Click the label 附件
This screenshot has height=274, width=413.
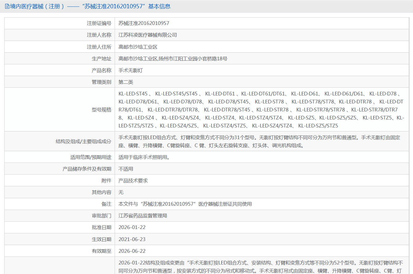coord(107,180)
